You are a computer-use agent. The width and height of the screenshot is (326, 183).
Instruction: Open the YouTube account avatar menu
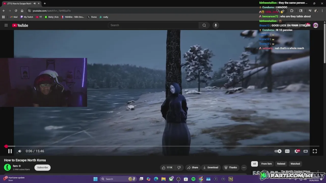pos(316,25)
